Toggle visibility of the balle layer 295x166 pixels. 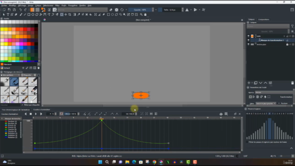point(248,36)
